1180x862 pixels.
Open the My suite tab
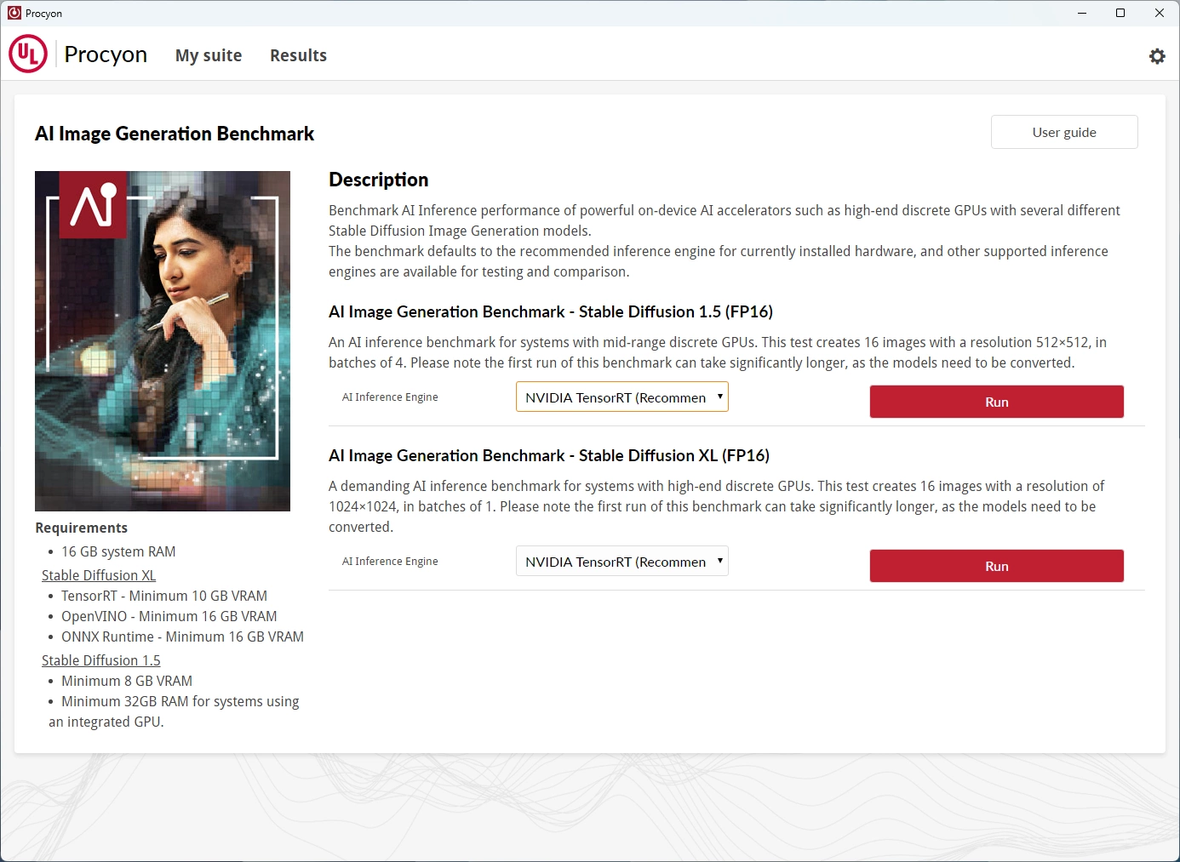tap(209, 55)
